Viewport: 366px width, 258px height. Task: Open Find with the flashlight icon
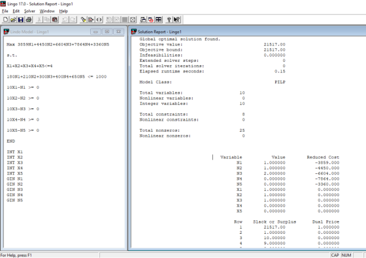[83, 20]
